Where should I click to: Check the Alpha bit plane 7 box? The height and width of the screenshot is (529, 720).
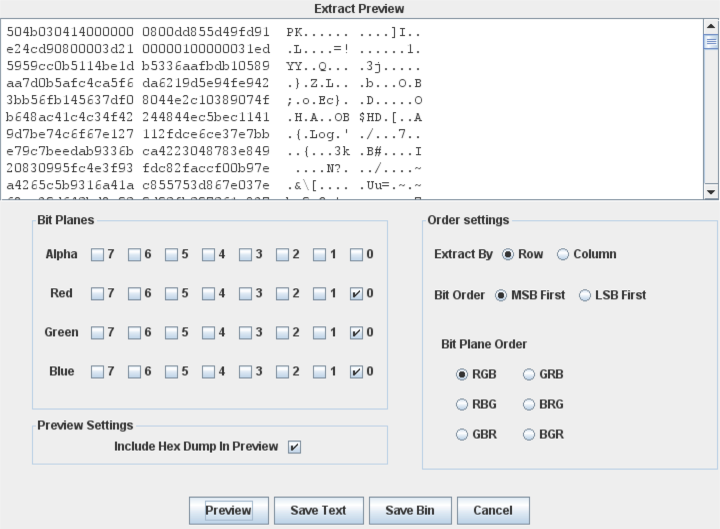point(97,255)
